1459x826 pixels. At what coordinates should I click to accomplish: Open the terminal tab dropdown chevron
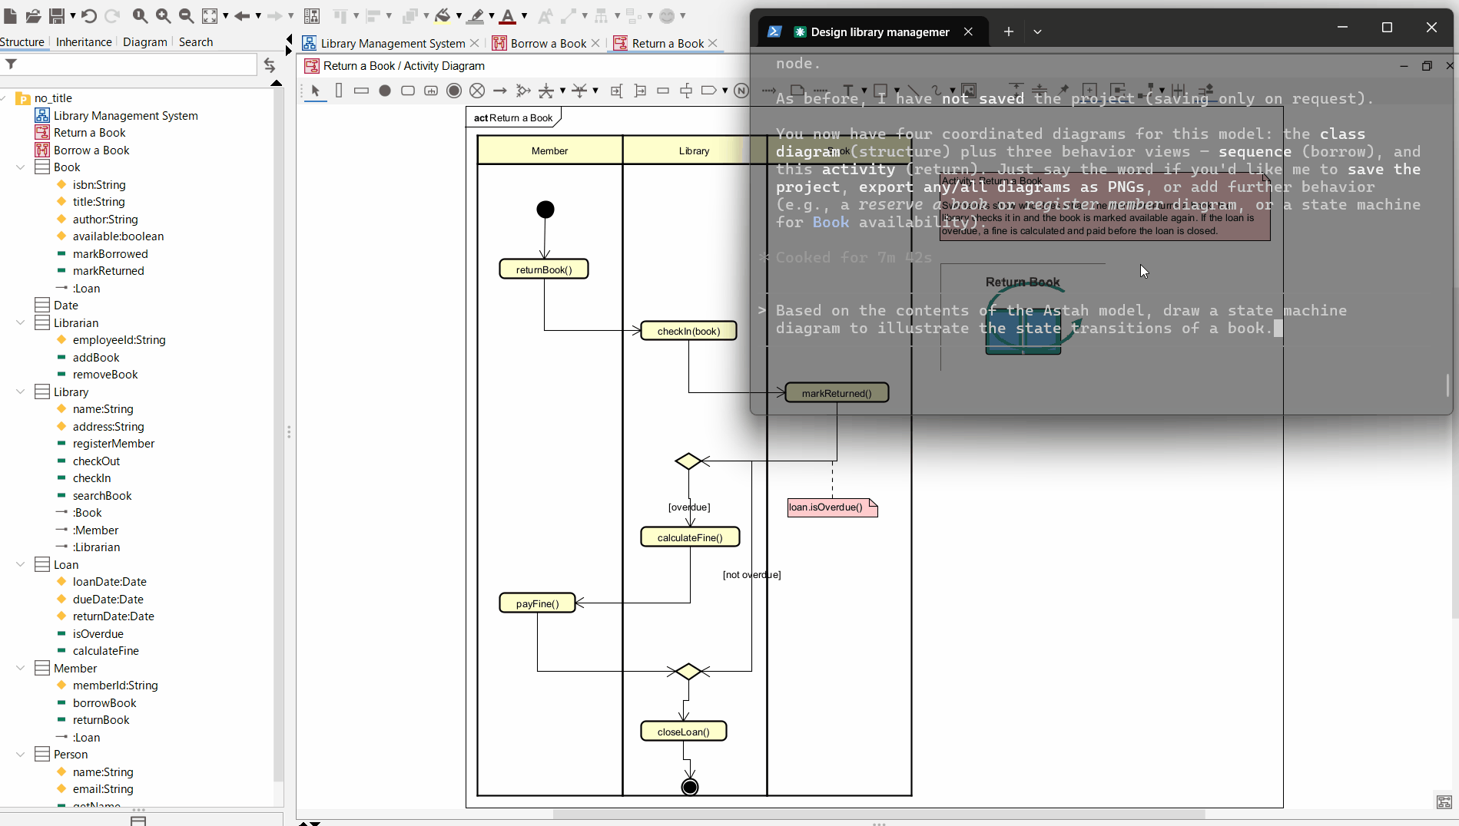coord(1037,31)
